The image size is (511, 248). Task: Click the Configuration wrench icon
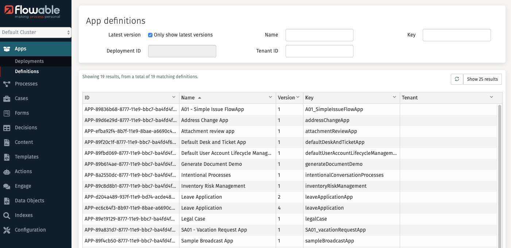pyautogui.click(x=7, y=230)
